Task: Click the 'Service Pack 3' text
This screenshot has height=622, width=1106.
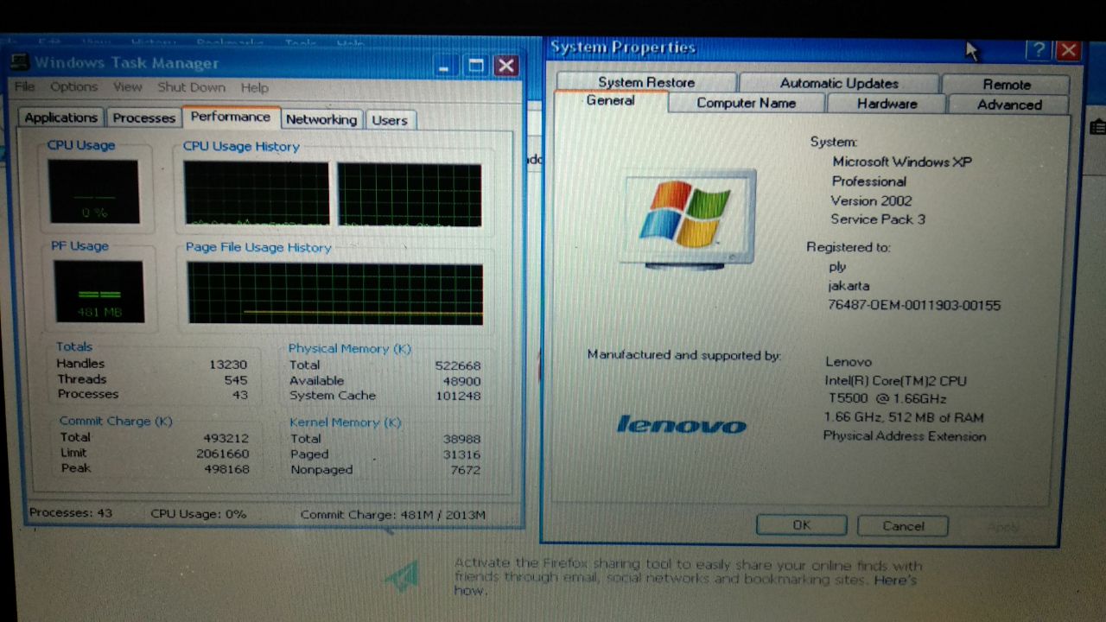Action: click(878, 219)
